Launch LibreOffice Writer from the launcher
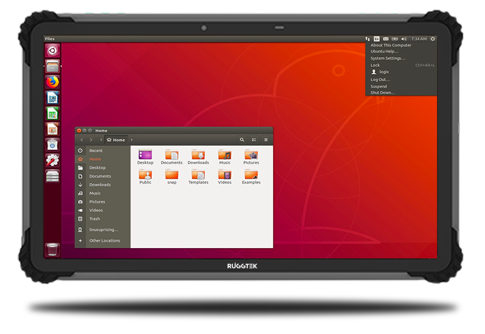Image resolution: width=485 pixels, height=334 pixels. [x=52, y=98]
